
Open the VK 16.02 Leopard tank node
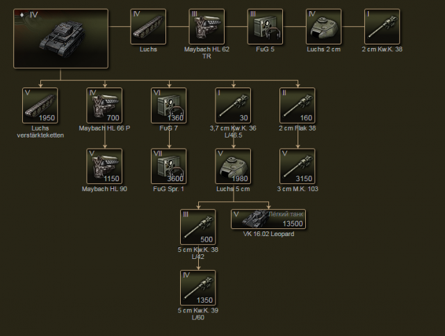pos(268,219)
